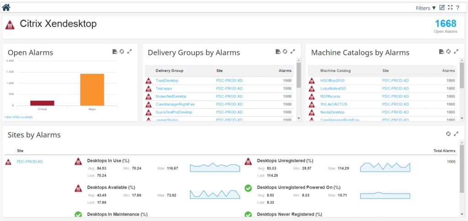The height and width of the screenshot is (221, 468).
Task: Open the Filters dropdown
Action: click(x=425, y=8)
